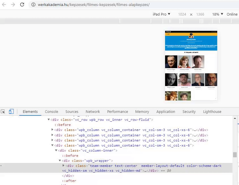239x185 pixels.
Task: Switch to the Elements tab
Action: (x=30, y=112)
